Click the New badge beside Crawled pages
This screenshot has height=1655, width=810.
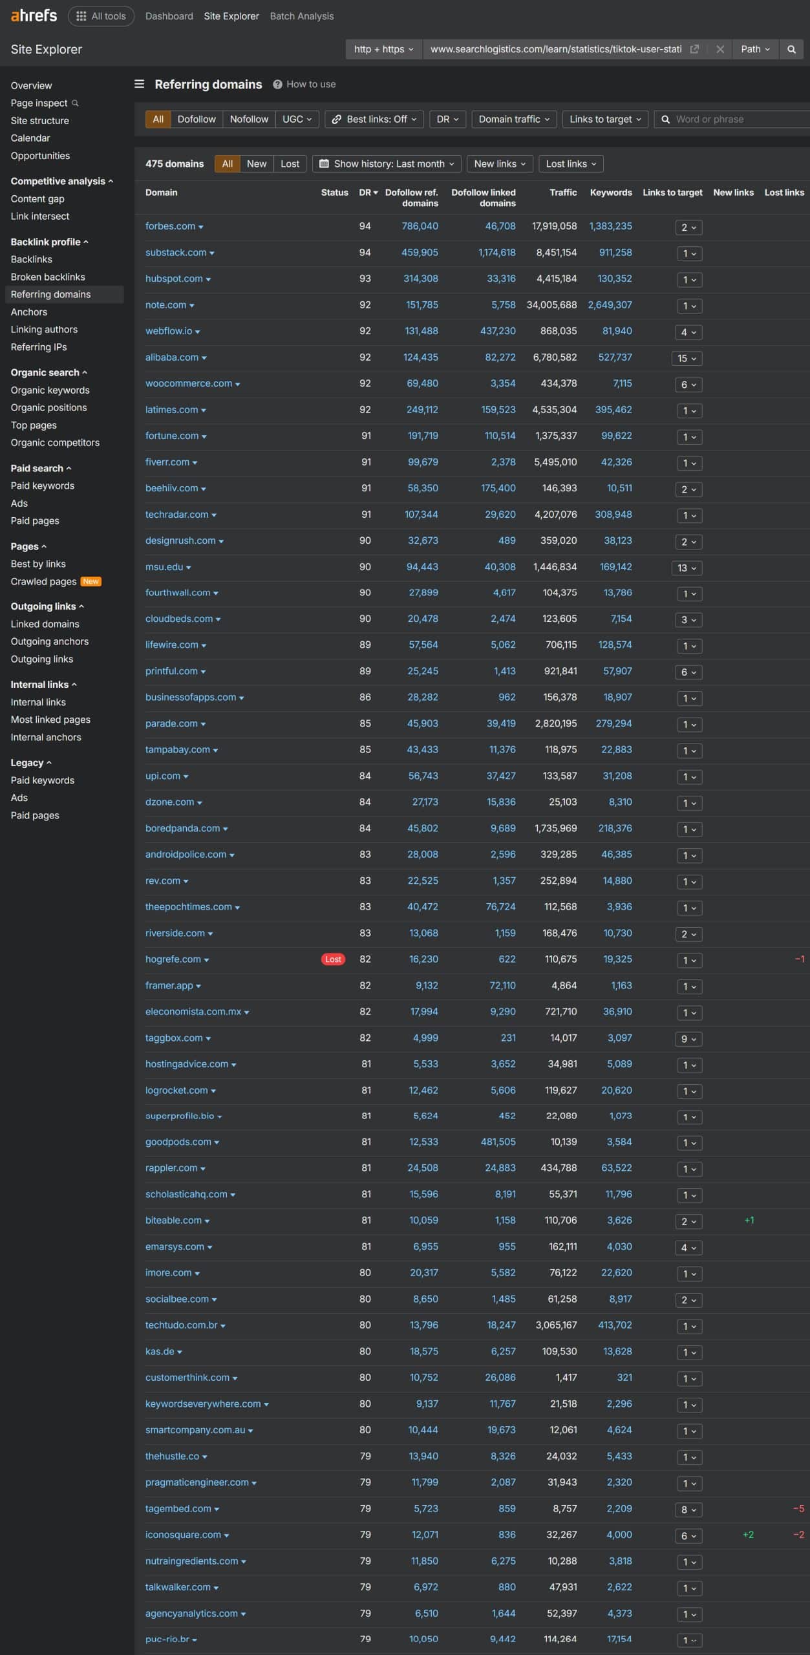[x=91, y=581]
